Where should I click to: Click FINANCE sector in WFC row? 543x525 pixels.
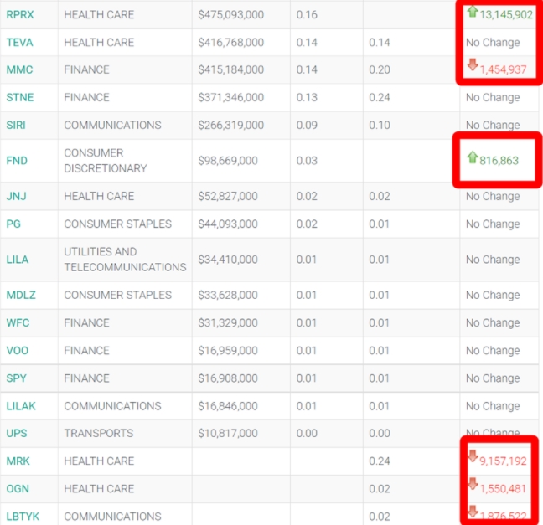[86, 322]
